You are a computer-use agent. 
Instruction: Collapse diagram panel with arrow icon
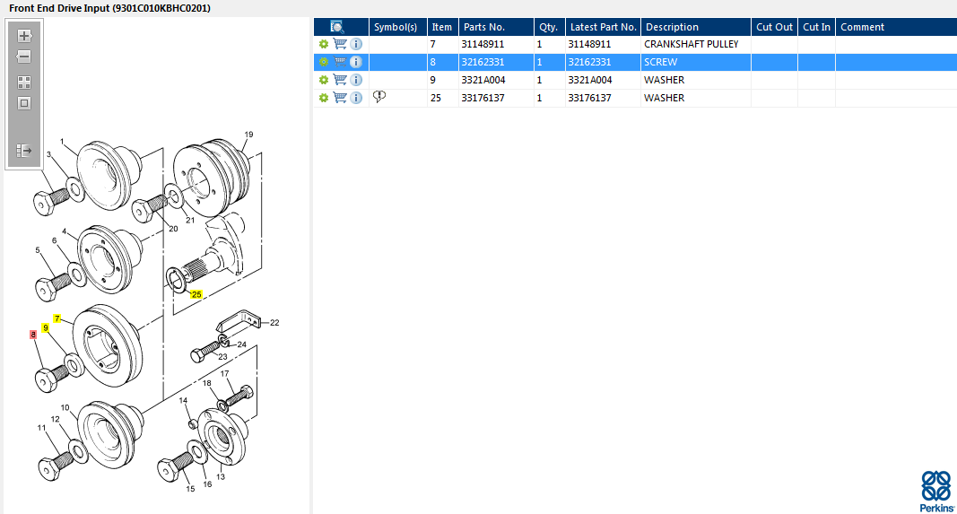tap(24, 150)
